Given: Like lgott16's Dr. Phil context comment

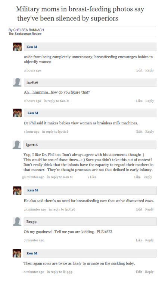Looking at the screenshot, I should 137,177.
